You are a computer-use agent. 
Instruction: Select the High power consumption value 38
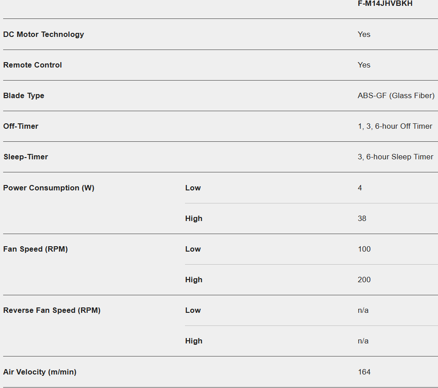pos(362,218)
